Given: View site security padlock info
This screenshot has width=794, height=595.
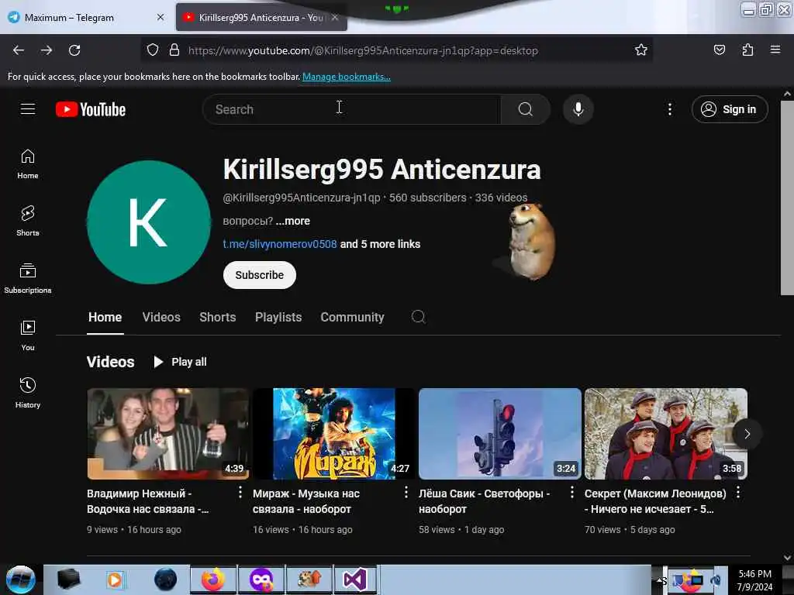Looking at the screenshot, I should click(x=174, y=50).
